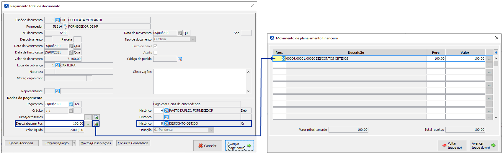Viewport: 503px width, 154px height.
Task: Toggle Aceite checkbox
Action: pos(155,53)
